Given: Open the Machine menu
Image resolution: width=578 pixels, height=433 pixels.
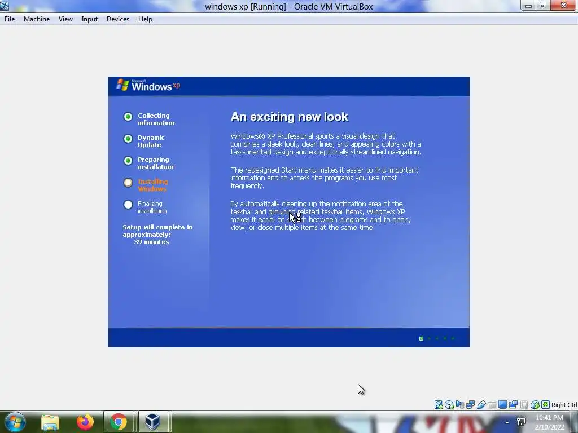Looking at the screenshot, I should tap(37, 19).
